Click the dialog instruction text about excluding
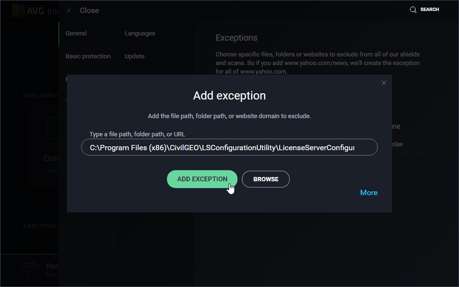459x287 pixels. coord(229,116)
